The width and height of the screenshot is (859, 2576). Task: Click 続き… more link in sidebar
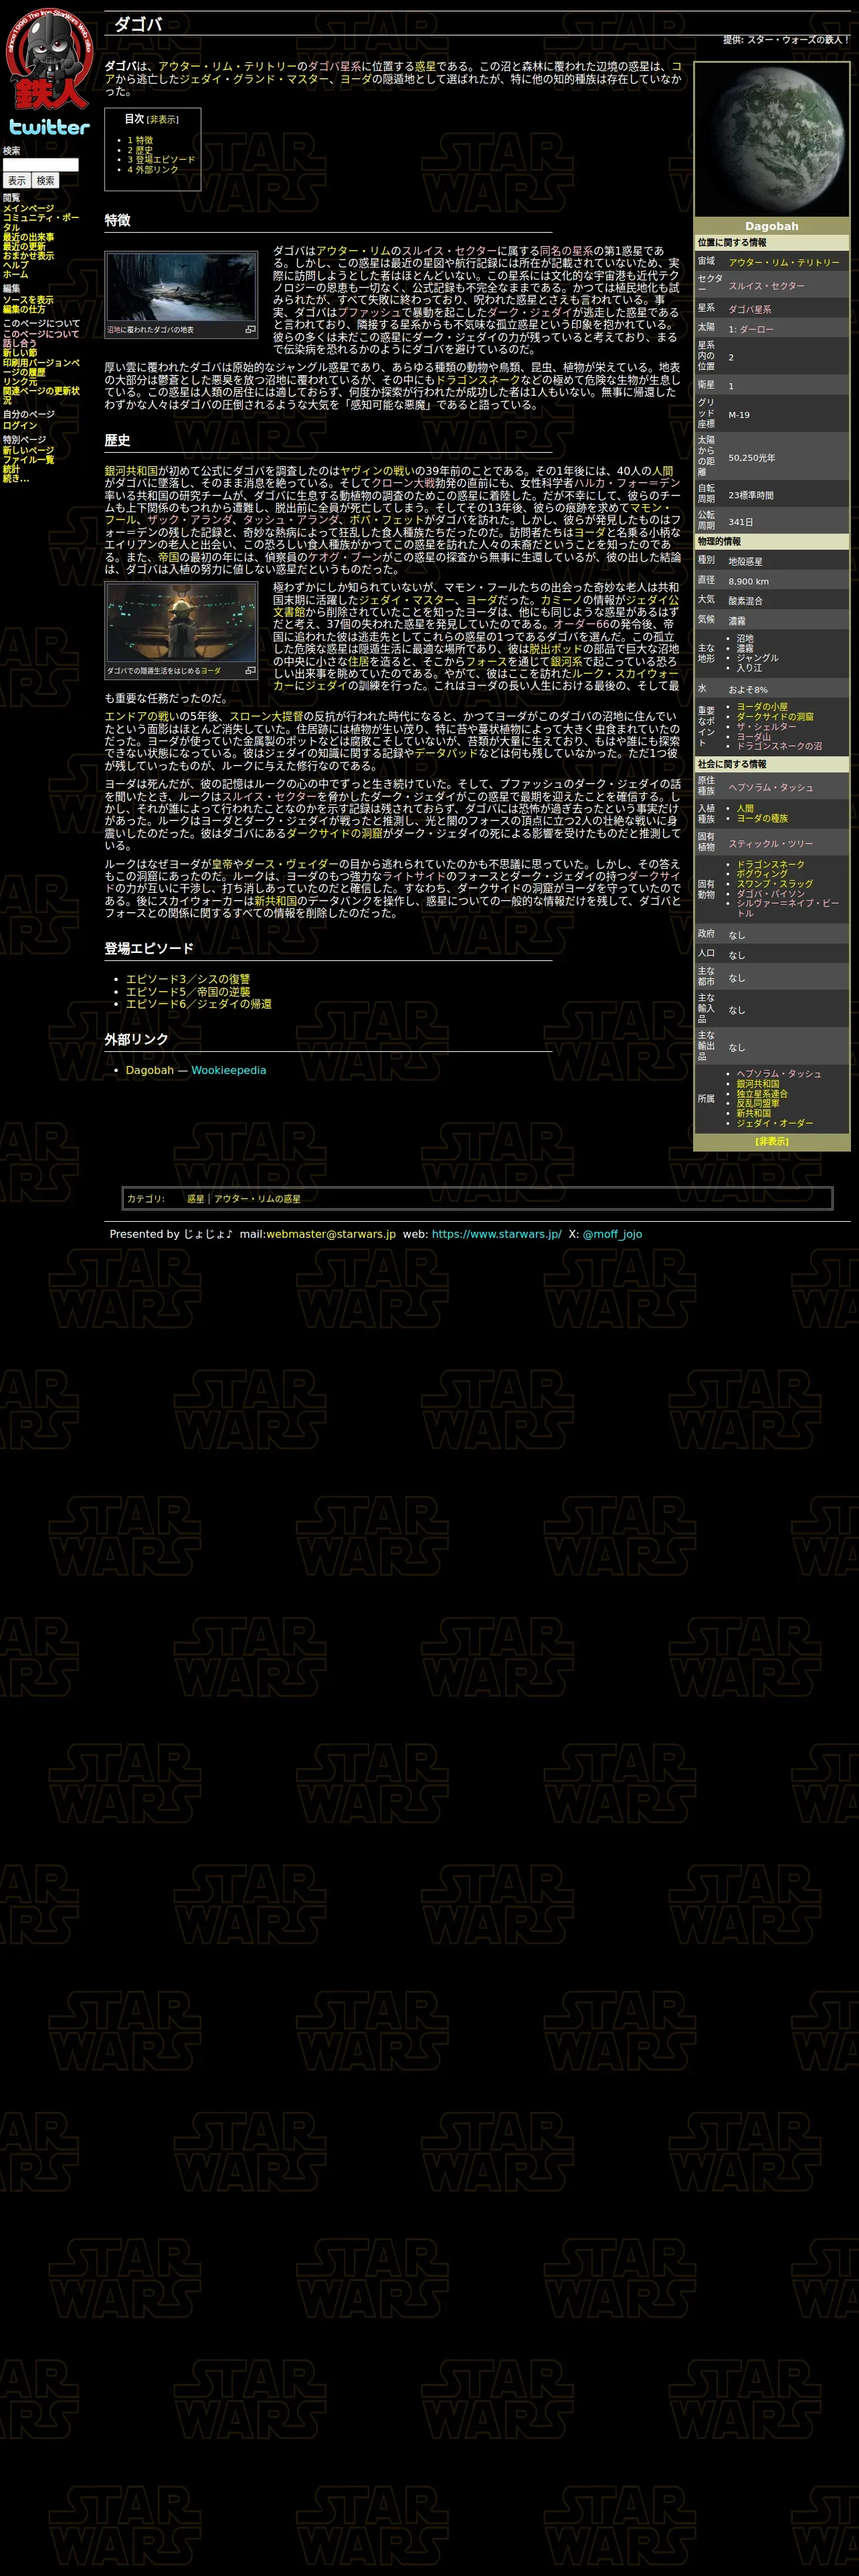(x=15, y=478)
